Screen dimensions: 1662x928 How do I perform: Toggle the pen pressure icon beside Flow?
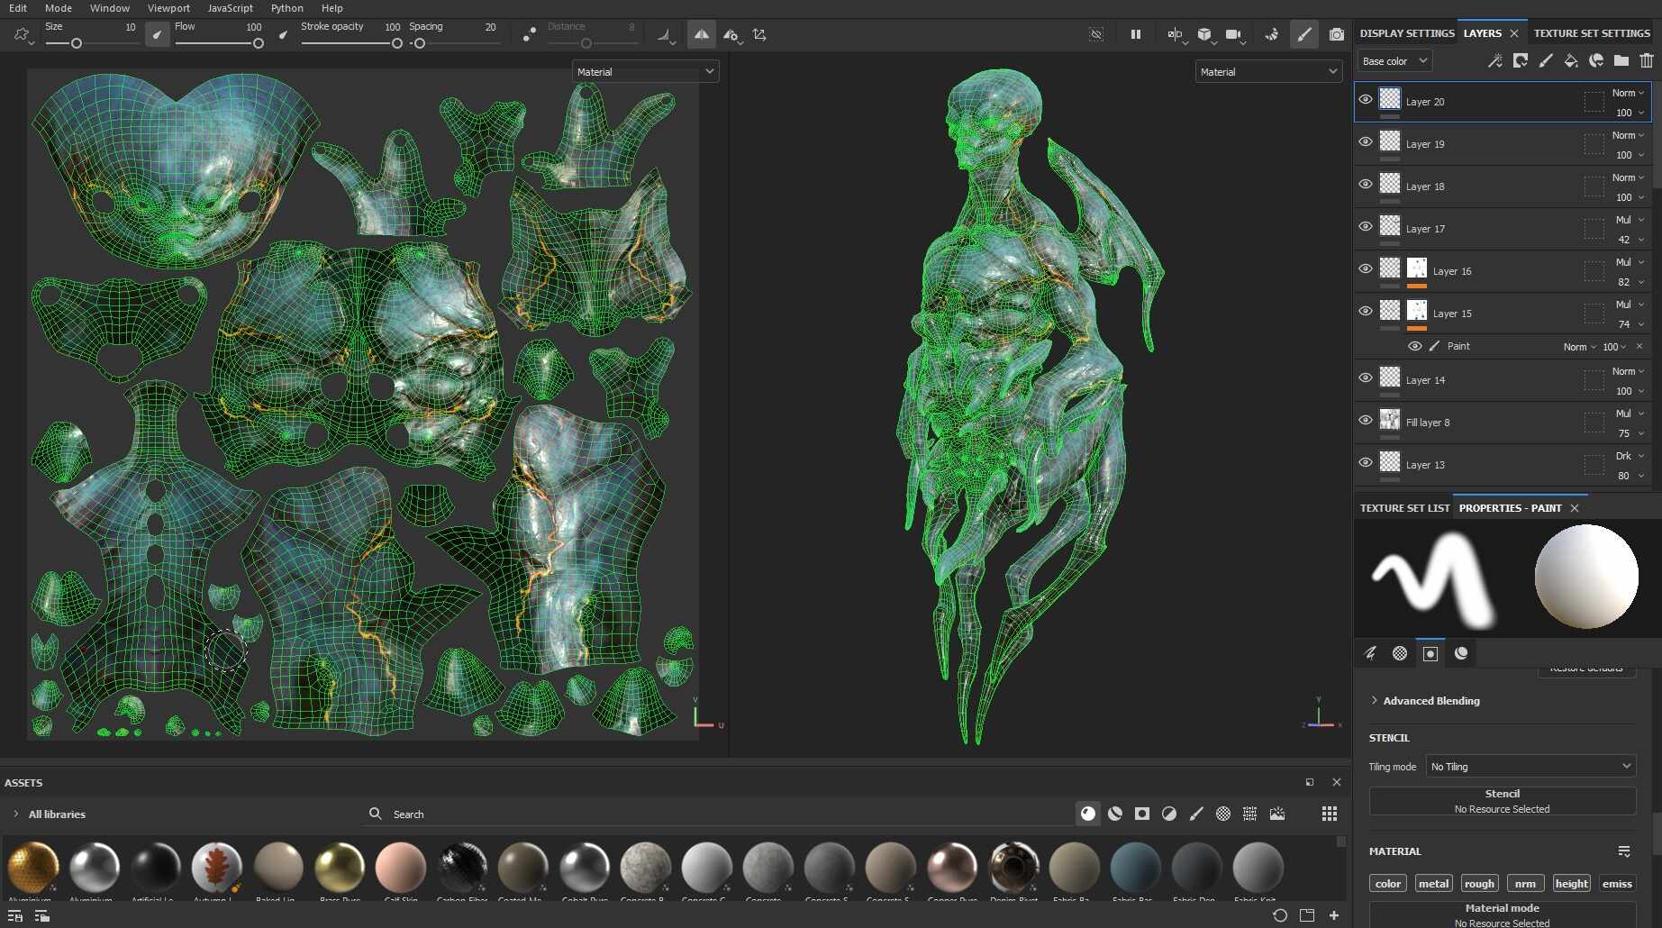click(284, 35)
